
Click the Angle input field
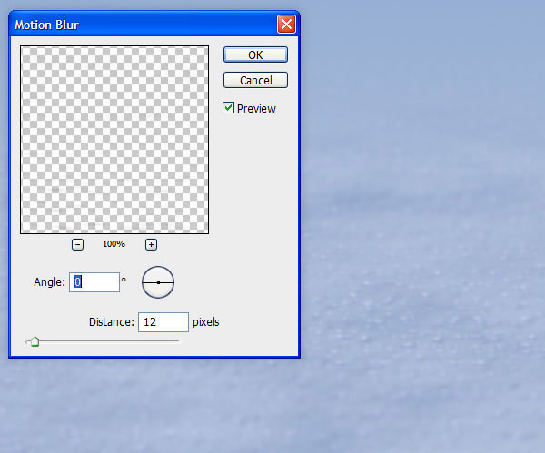94,282
